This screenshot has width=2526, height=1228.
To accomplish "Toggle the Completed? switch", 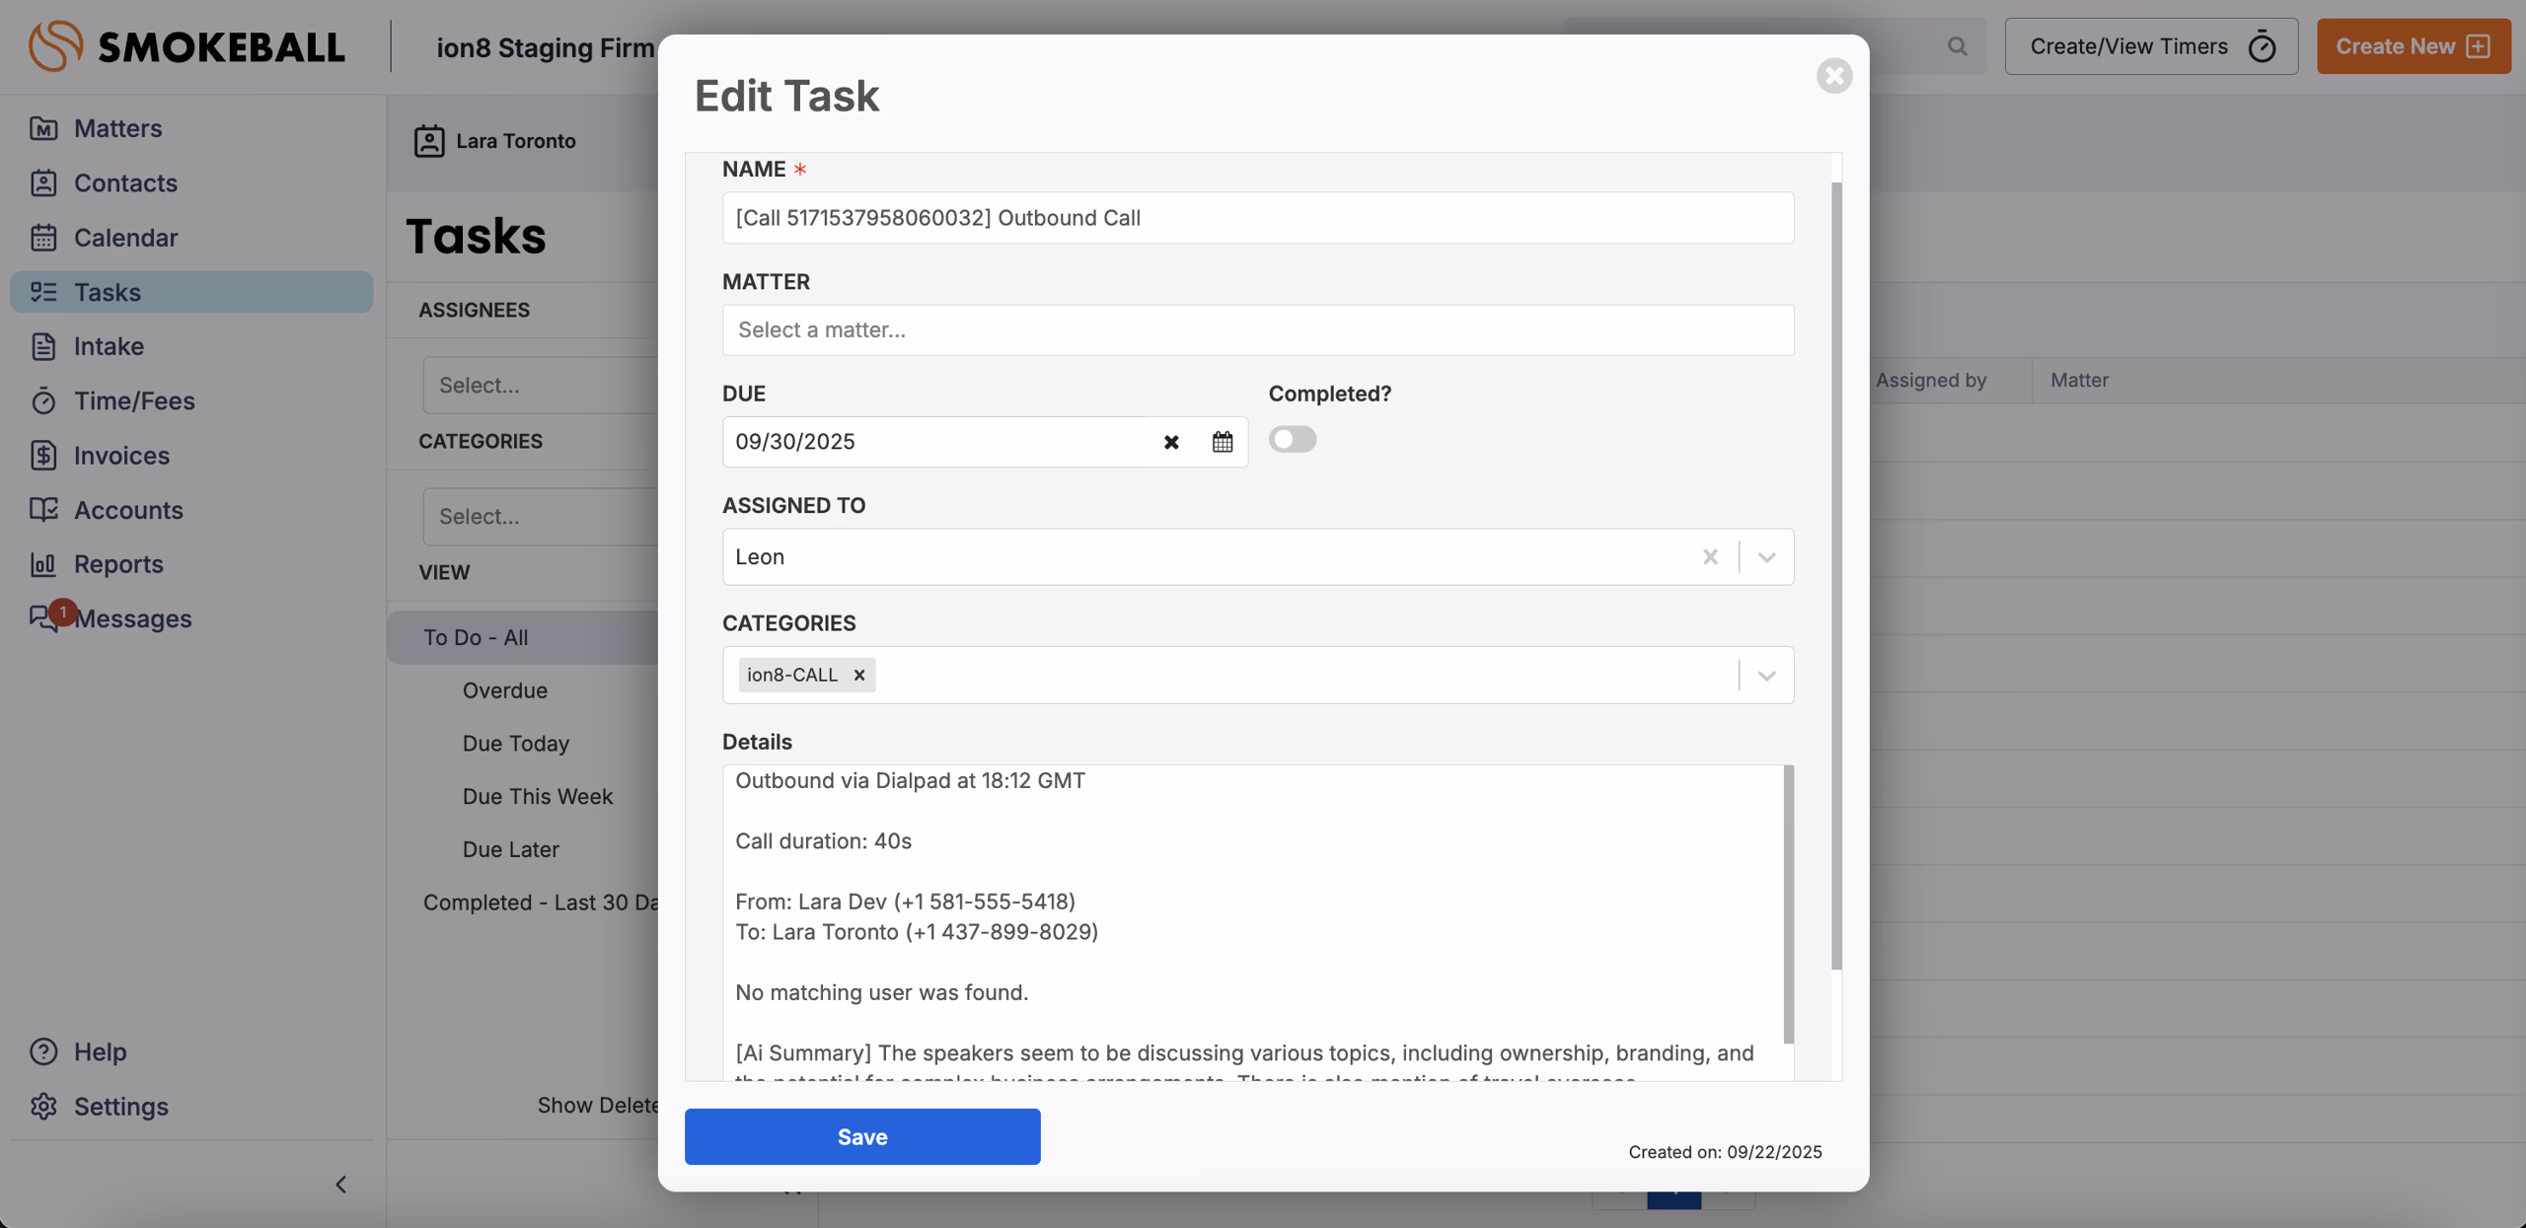I will pos(1292,439).
